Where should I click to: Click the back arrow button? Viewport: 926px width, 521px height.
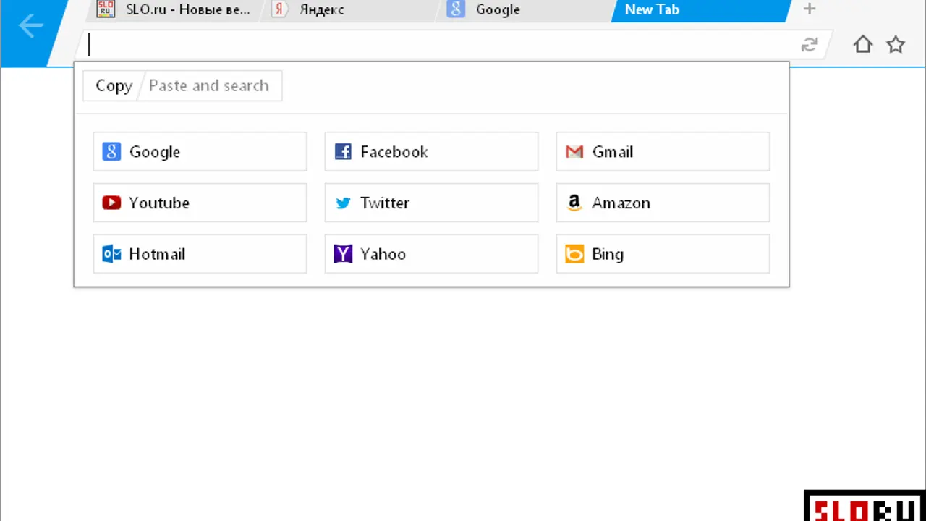point(30,27)
